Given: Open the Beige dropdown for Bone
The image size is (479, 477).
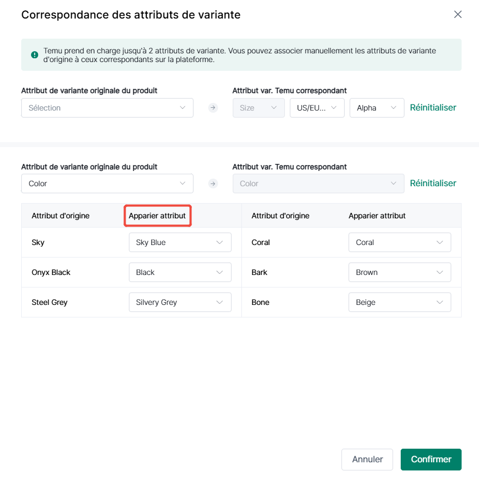Looking at the screenshot, I should pos(400,302).
